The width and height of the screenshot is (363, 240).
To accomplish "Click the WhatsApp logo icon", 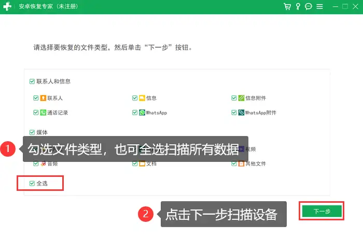I will pyautogui.click(x=142, y=112).
